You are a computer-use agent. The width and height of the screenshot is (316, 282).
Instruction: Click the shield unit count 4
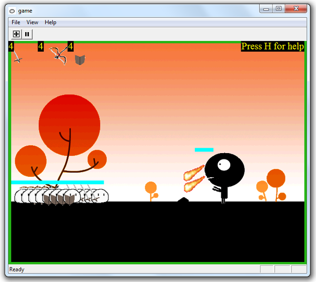pyautogui.click(x=71, y=46)
